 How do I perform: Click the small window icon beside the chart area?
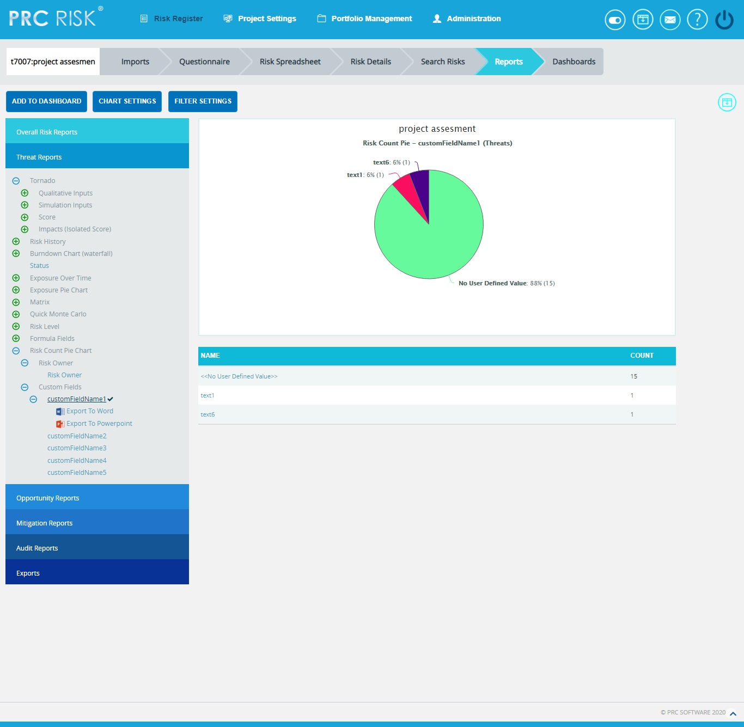pyautogui.click(x=727, y=102)
